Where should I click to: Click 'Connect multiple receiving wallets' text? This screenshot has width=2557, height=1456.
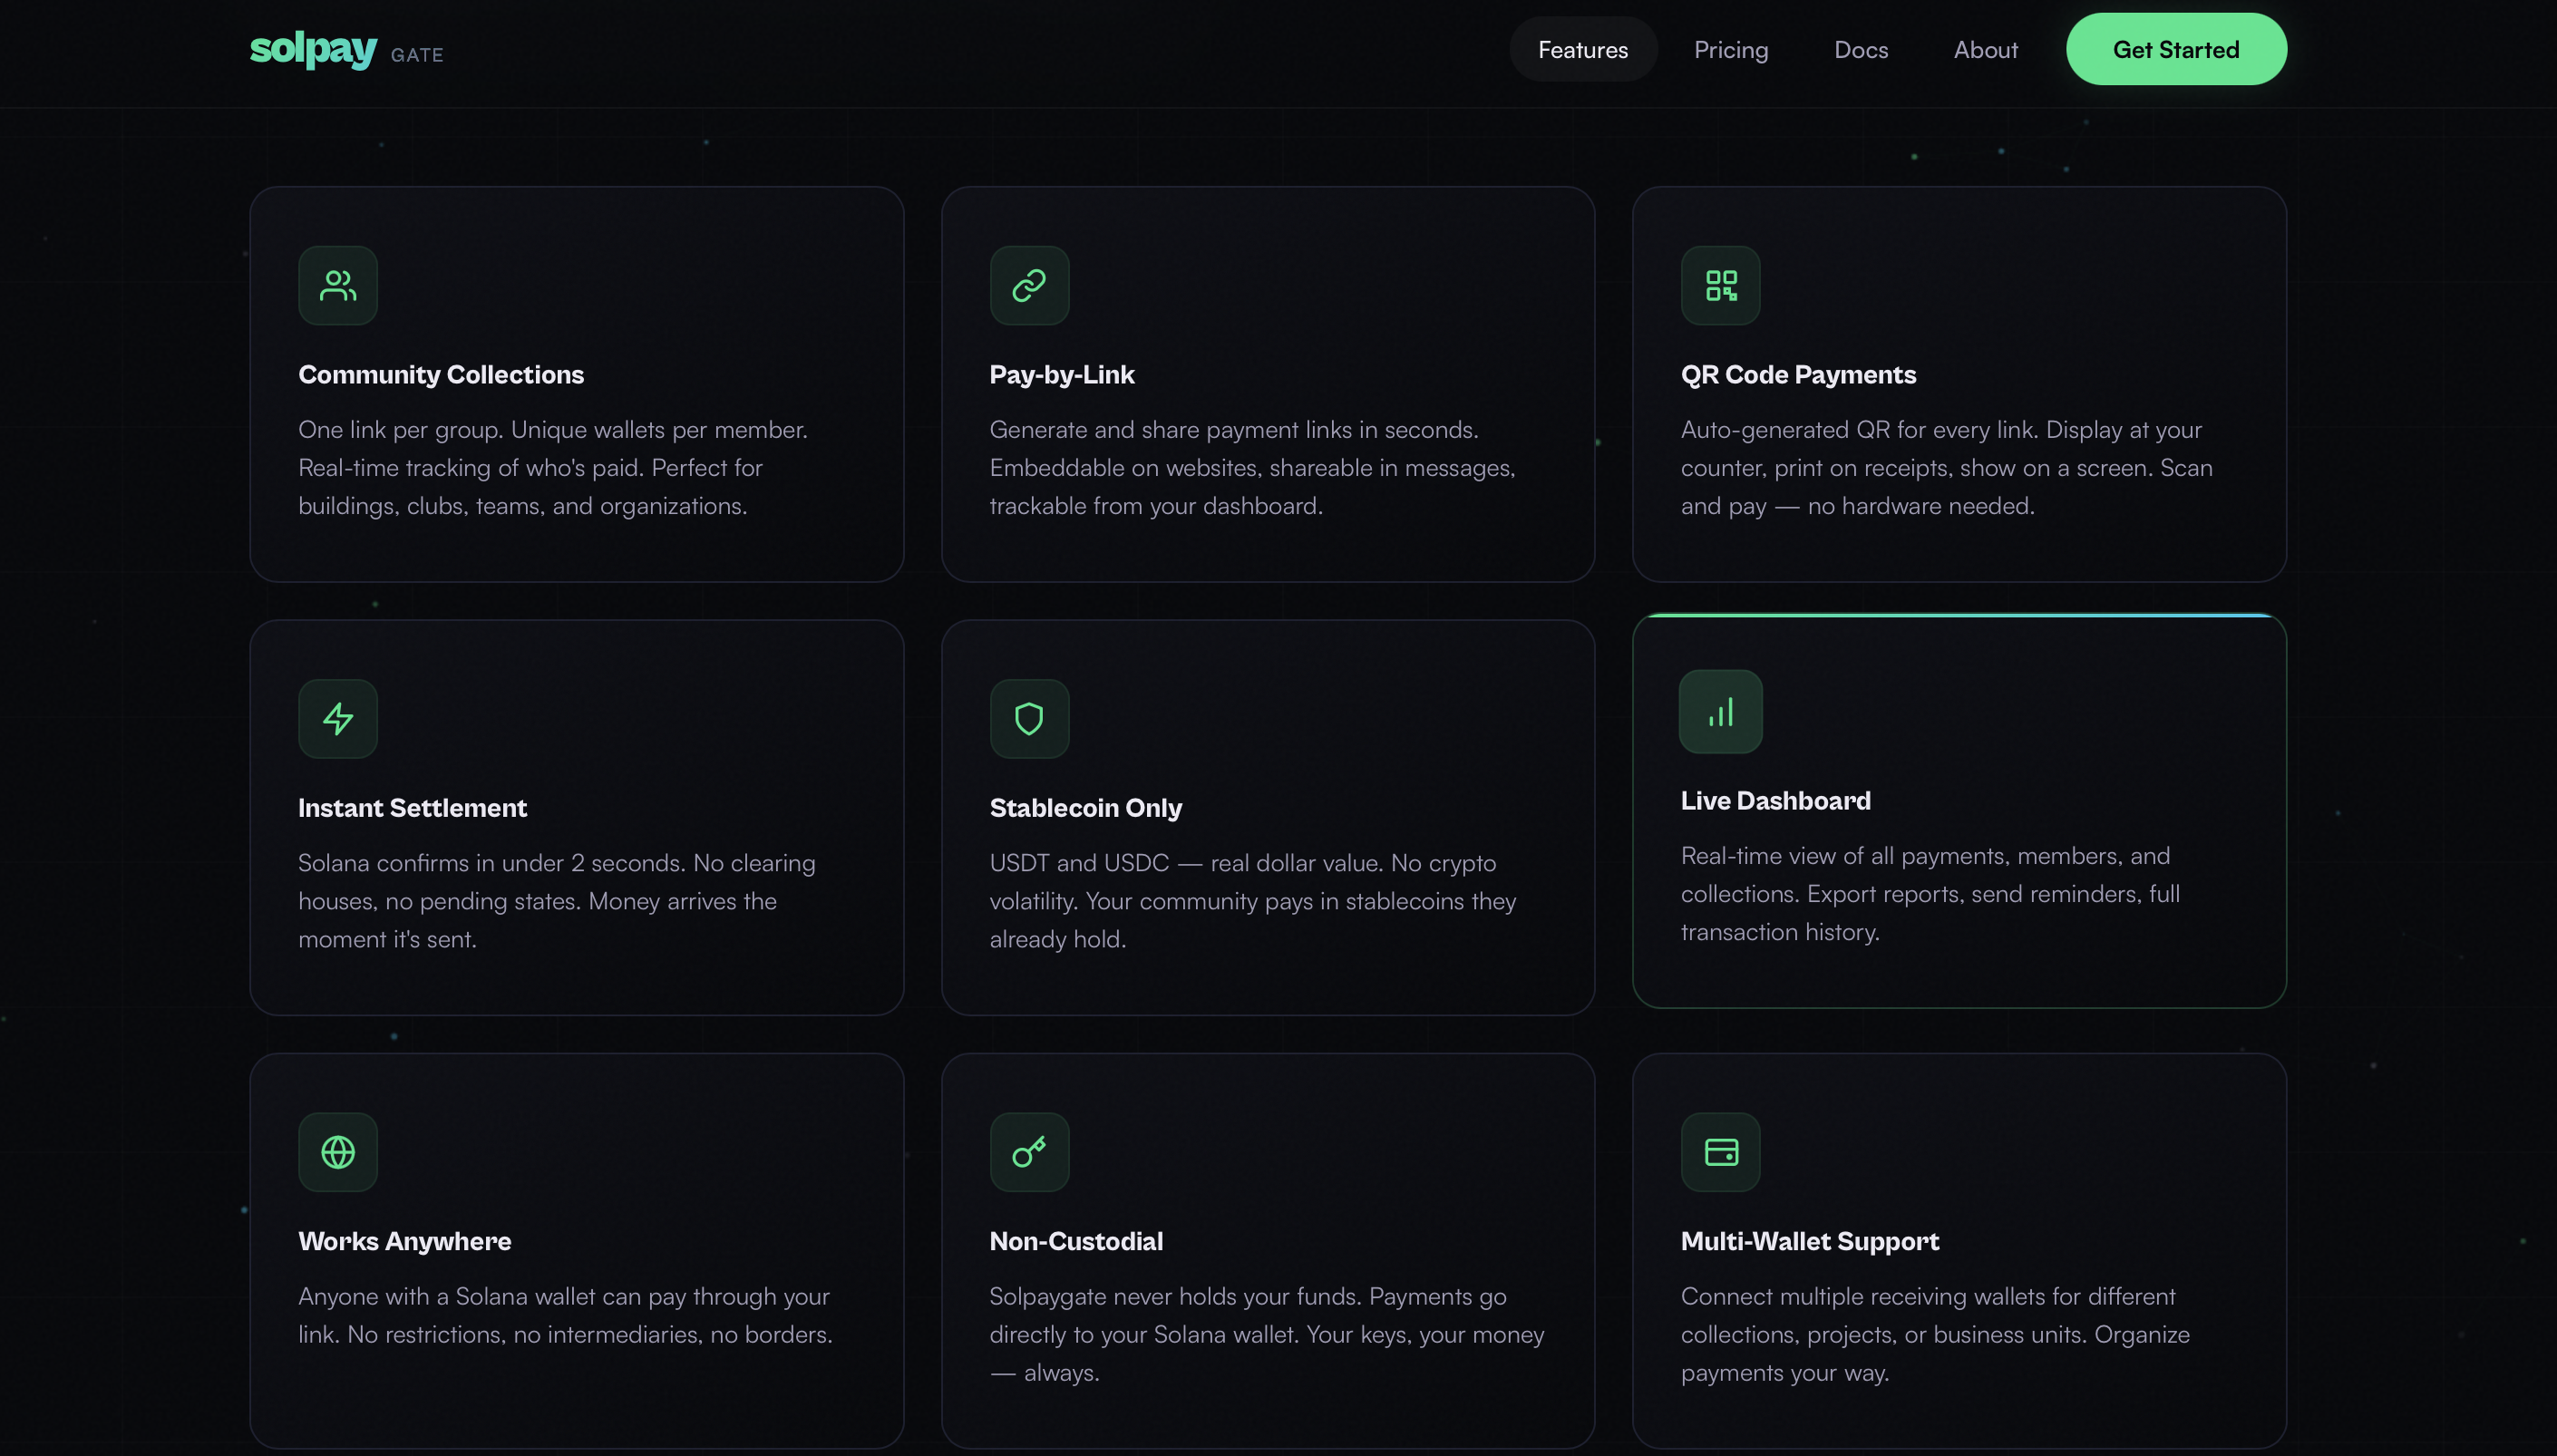click(1935, 1334)
